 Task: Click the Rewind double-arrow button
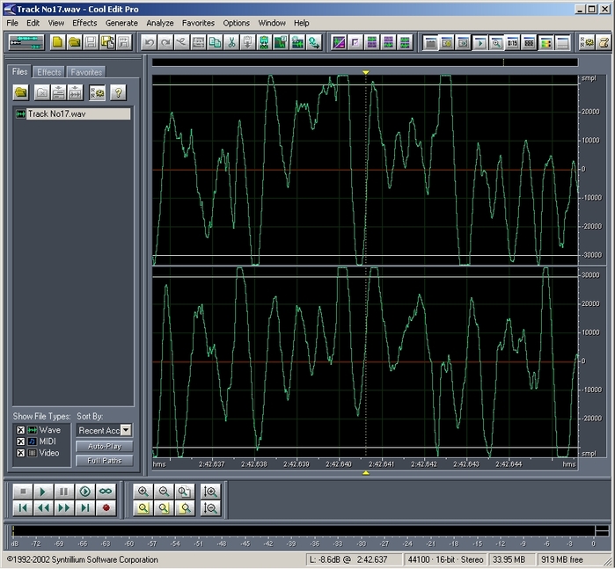click(43, 508)
